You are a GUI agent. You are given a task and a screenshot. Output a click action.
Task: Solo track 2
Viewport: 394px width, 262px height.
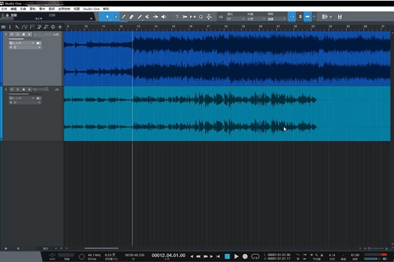click(18, 89)
